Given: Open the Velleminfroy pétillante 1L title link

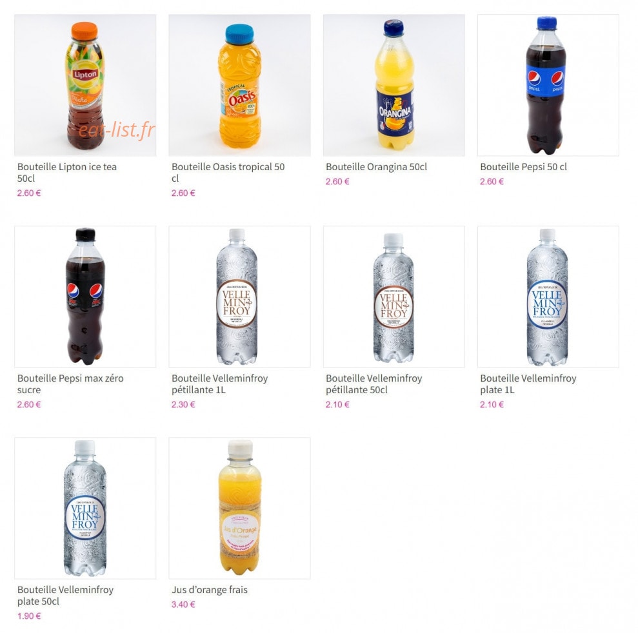Looking at the screenshot, I should 219,384.
